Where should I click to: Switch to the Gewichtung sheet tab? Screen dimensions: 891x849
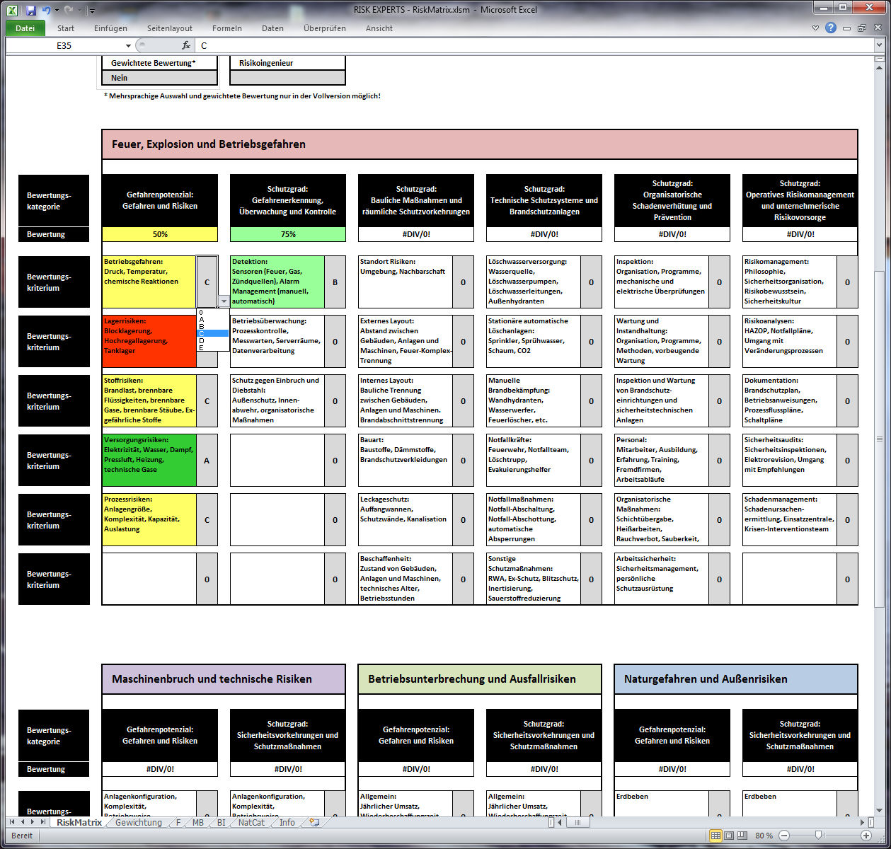tap(138, 823)
